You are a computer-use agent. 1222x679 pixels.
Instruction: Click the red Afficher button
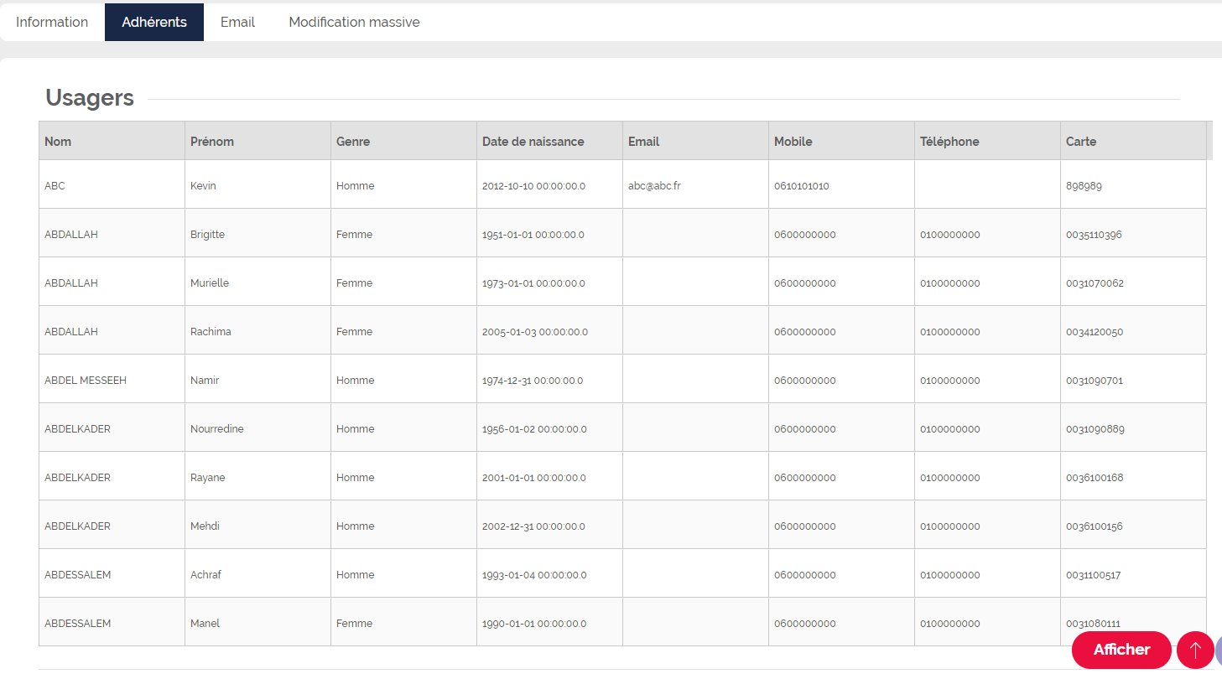coord(1121,650)
